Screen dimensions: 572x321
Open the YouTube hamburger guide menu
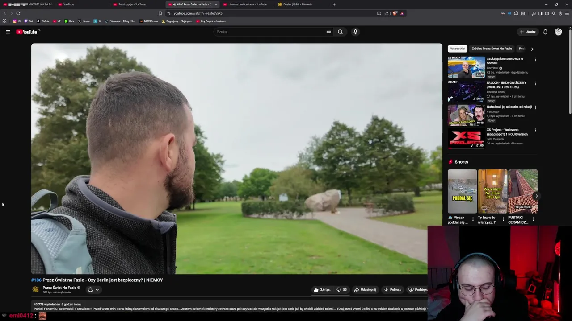(x=8, y=32)
